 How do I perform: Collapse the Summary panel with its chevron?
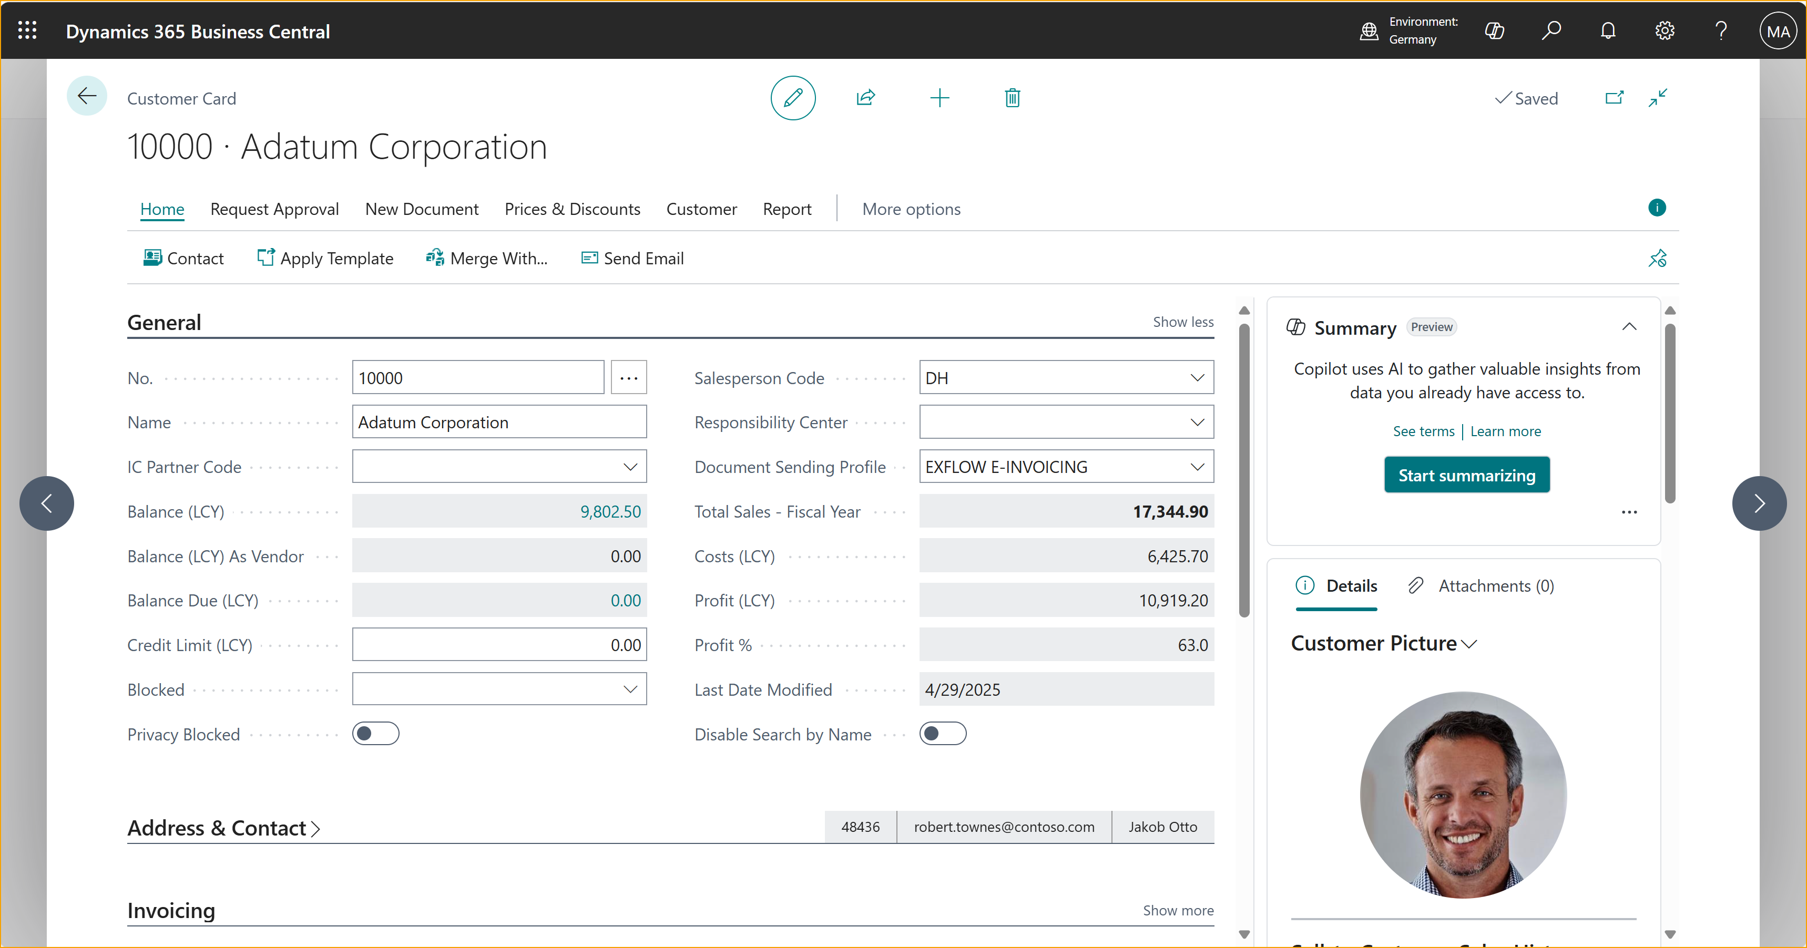1629,326
